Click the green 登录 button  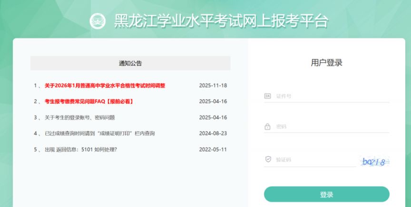pyautogui.click(x=327, y=195)
